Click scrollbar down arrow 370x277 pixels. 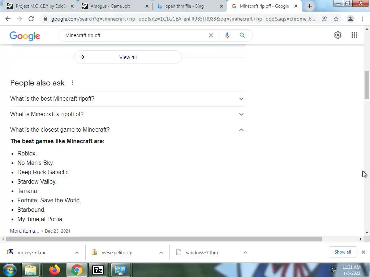coord(367,233)
